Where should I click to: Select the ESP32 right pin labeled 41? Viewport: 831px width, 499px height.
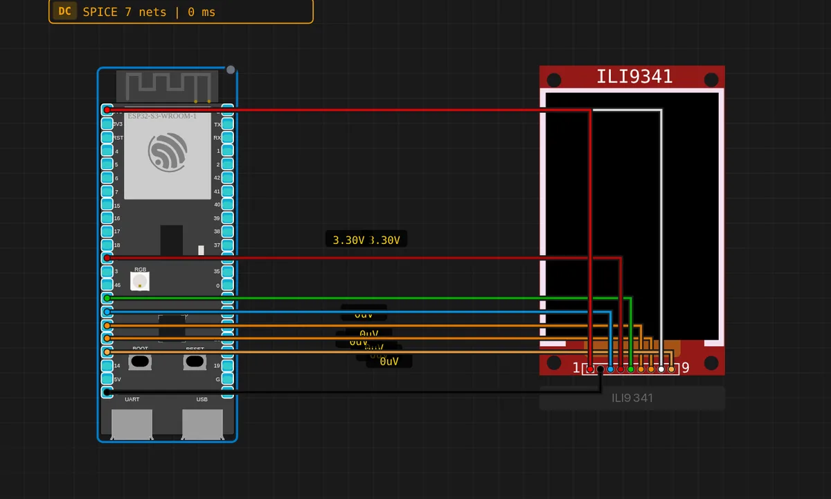pyautogui.click(x=228, y=191)
